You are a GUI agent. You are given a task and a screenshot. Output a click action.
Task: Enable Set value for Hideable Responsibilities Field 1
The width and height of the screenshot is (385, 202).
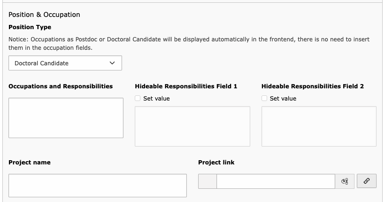138,98
